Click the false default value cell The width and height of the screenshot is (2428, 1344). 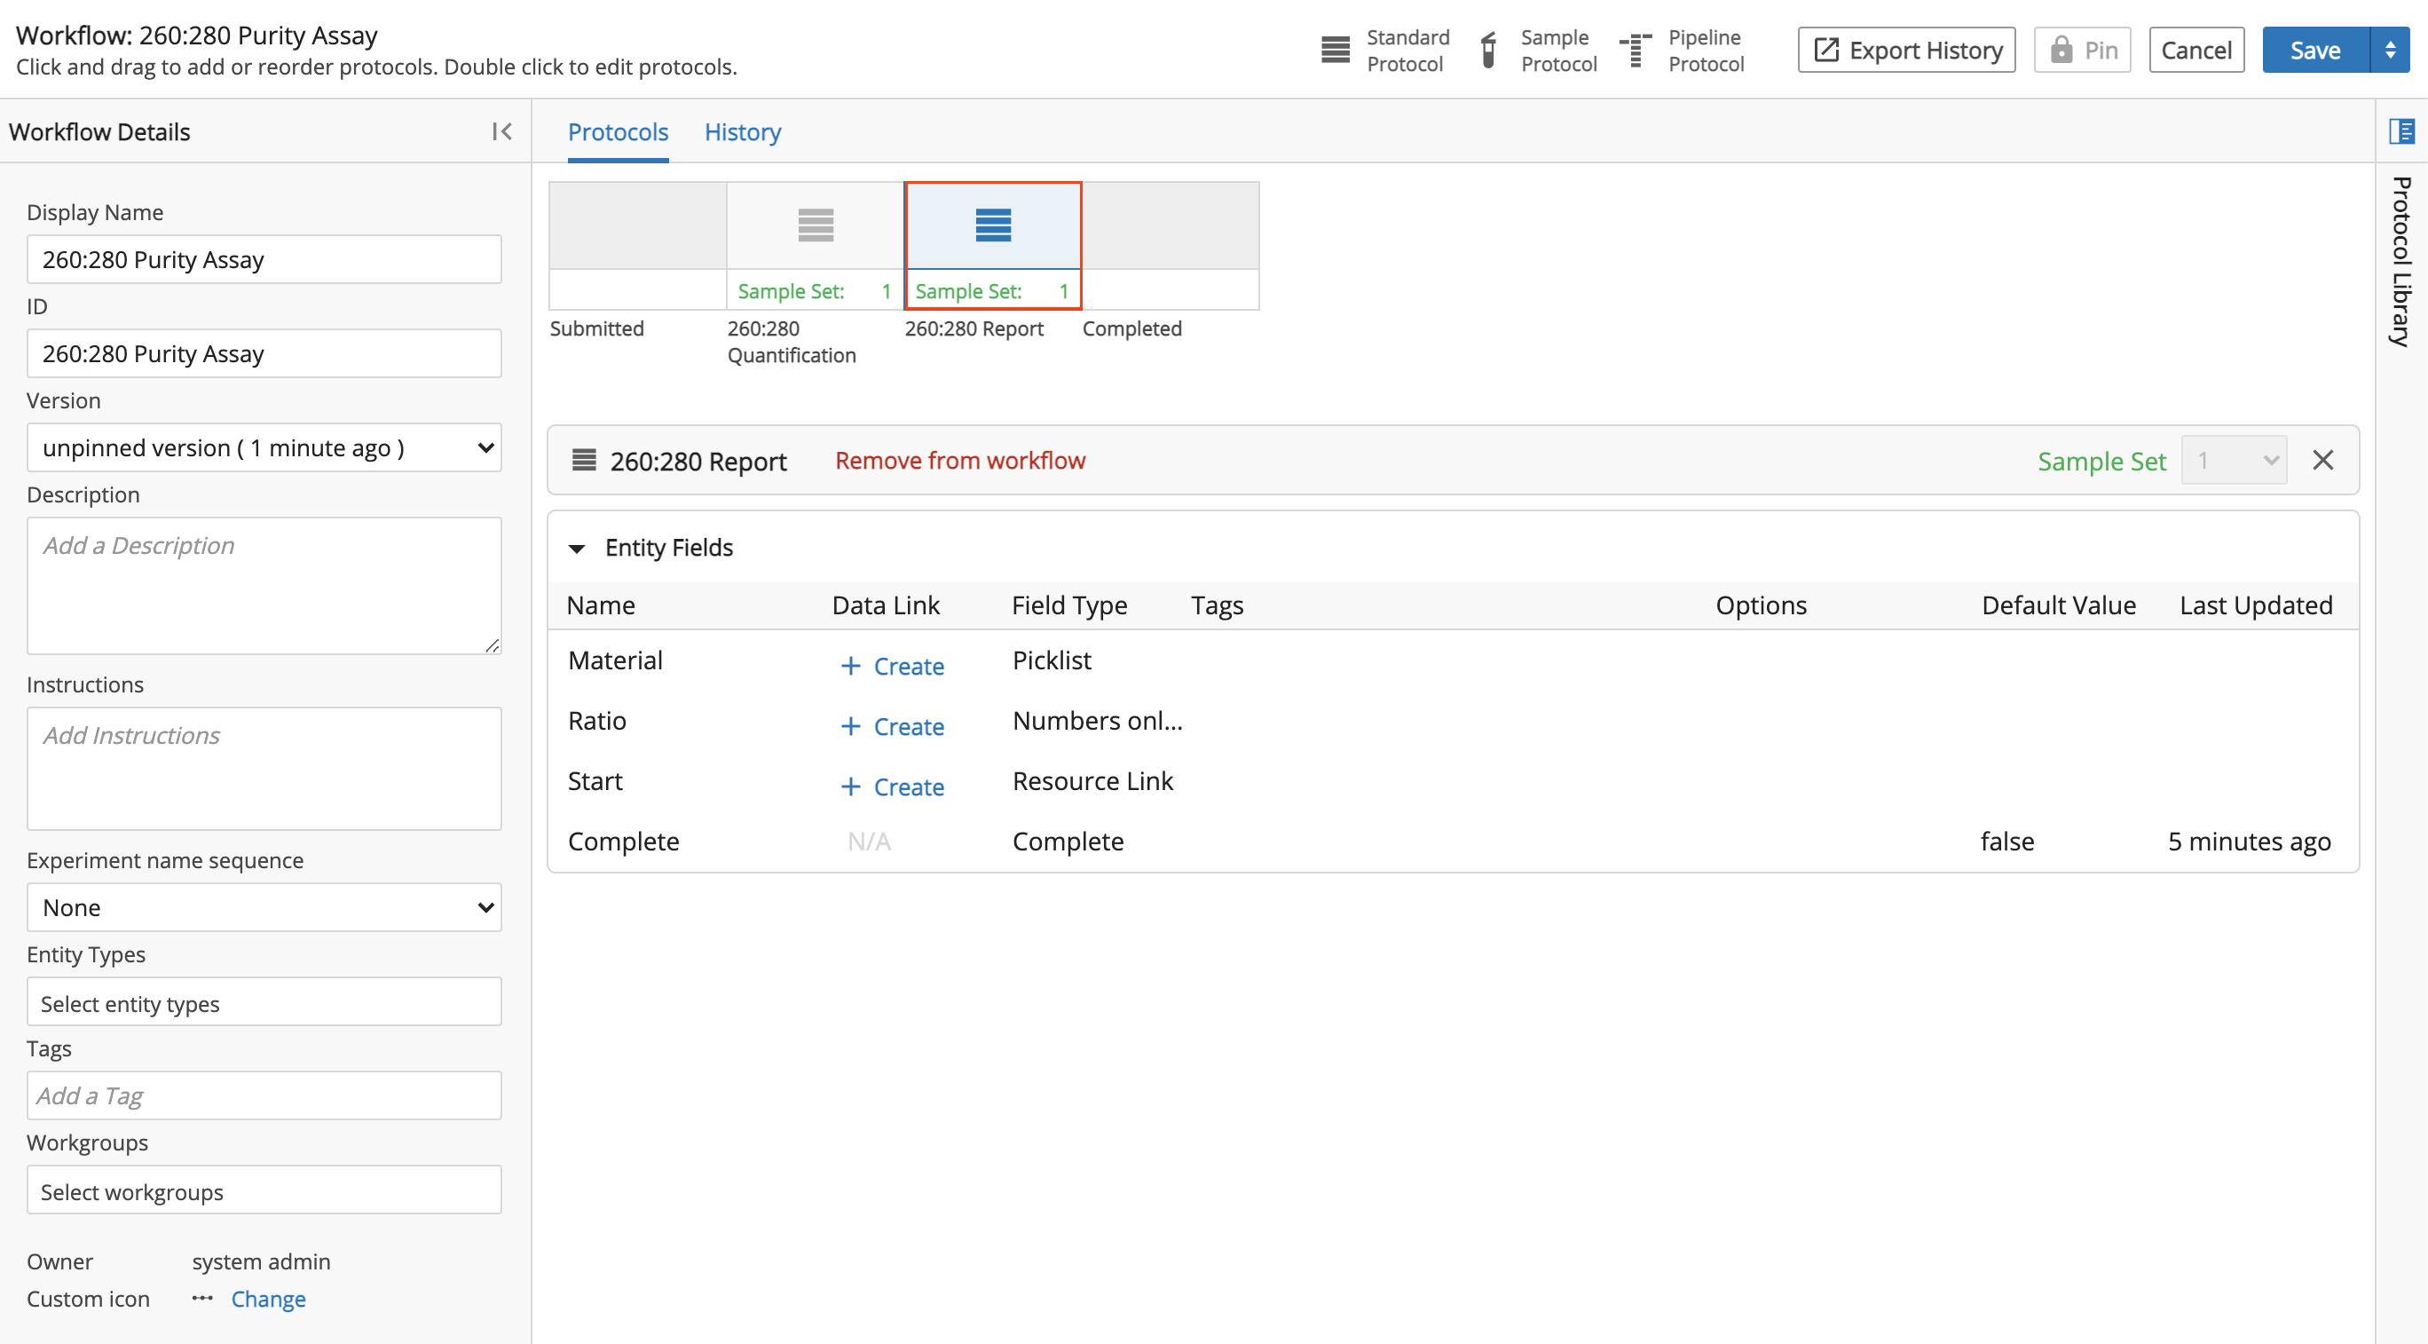tap(2006, 842)
